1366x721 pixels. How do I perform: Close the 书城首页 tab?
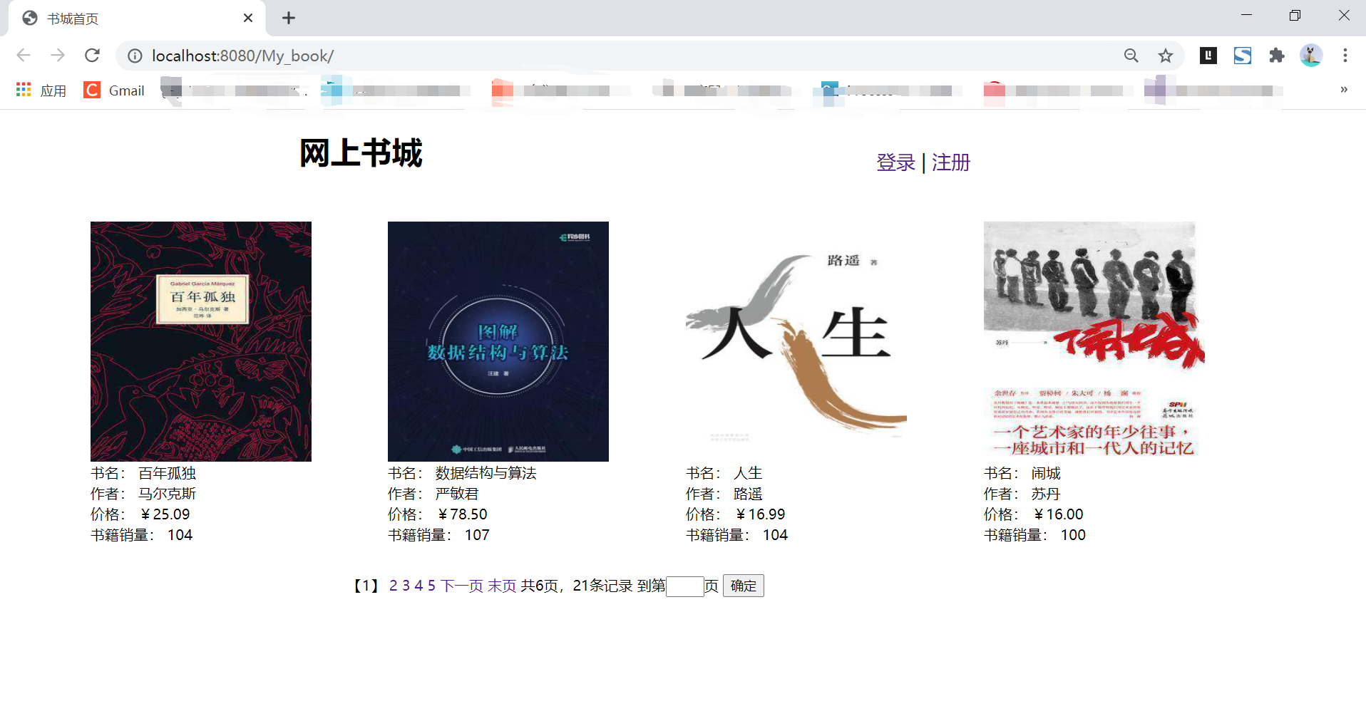(x=248, y=18)
